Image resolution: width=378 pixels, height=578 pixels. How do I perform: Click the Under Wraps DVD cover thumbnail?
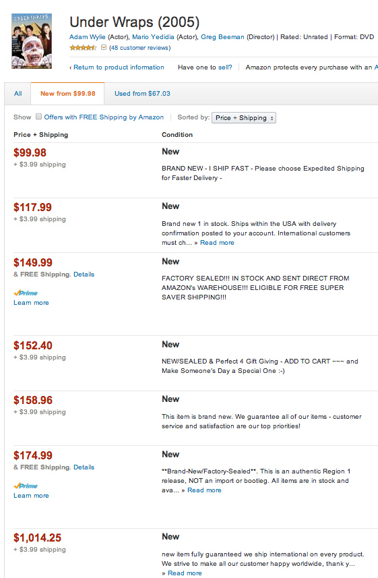tap(32, 41)
